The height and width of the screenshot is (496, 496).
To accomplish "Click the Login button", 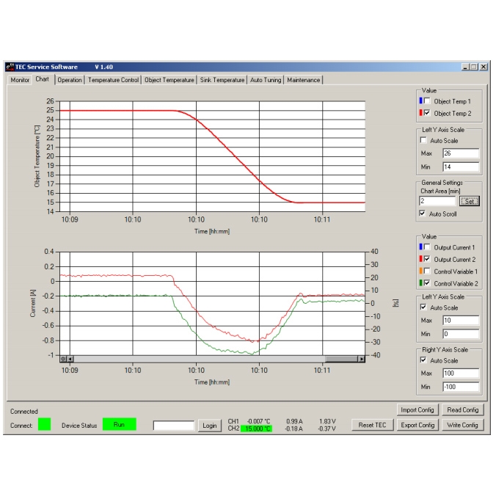I will pyautogui.click(x=210, y=426).
